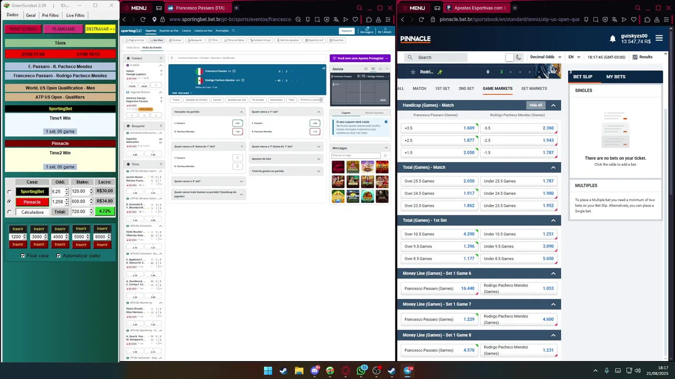Reload the Pinnacle browser page
The height and width of the screenshot is (379, 675).
coord(421,19)
